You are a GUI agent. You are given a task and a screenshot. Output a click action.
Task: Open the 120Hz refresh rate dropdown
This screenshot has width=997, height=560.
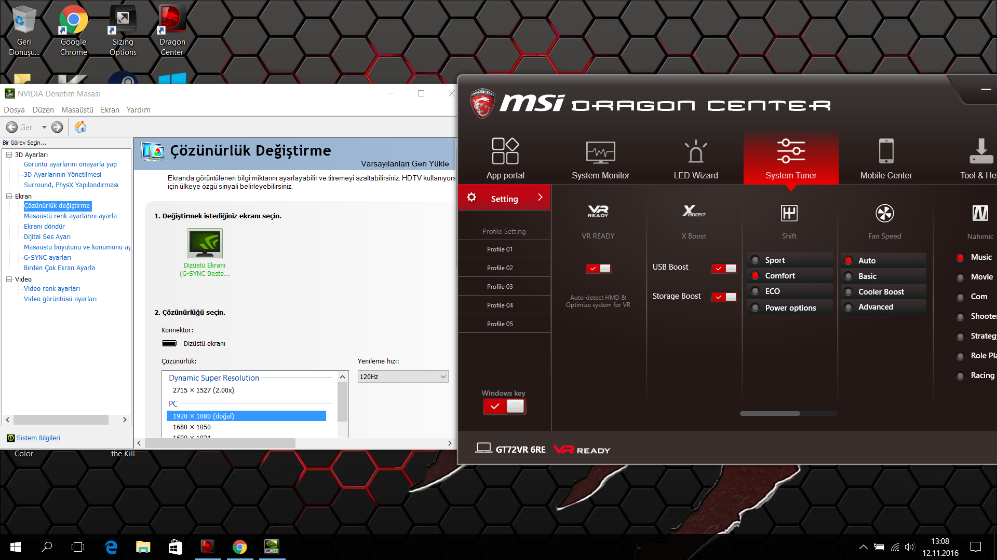click(403, 376)
